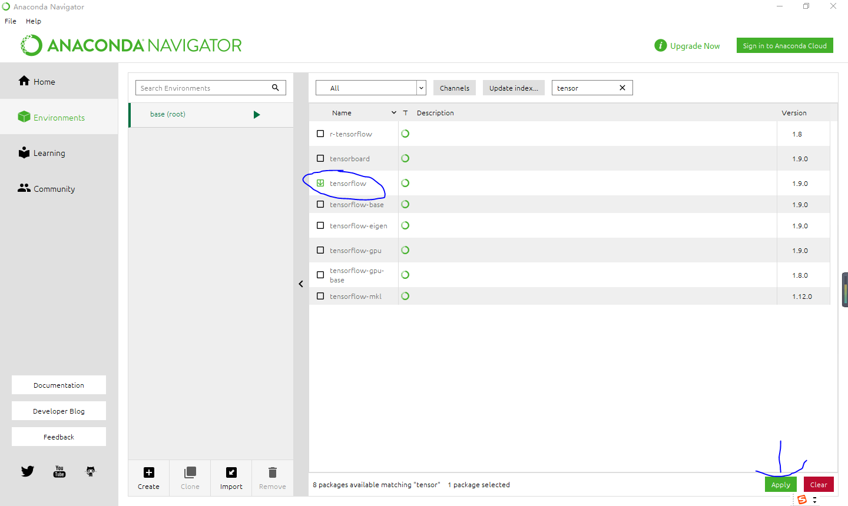Click the conda type icon for tensorflow-mkl
Screen dimensions: 848x506
(x=405, y=296)
